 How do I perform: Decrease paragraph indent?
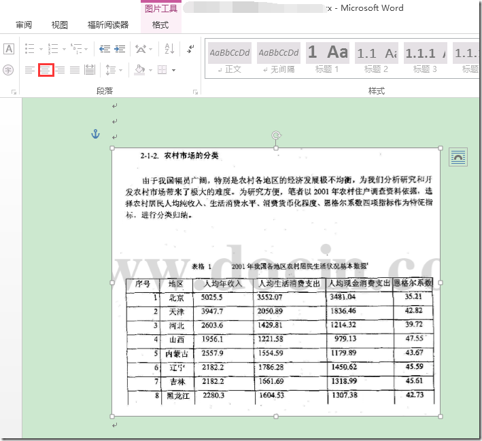pyautogui.click(x=105, y=48)
